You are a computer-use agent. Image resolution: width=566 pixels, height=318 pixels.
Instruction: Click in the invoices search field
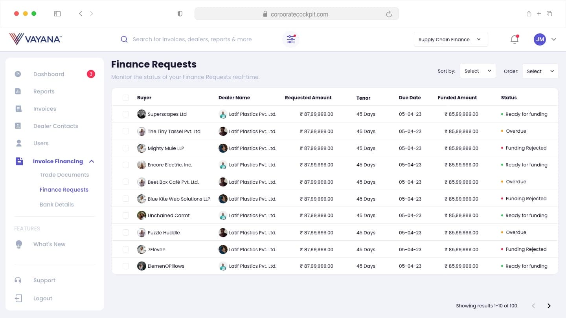192,39
